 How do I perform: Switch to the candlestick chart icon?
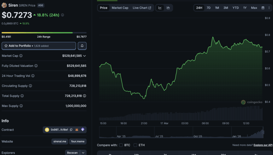(x=168, y=8)
